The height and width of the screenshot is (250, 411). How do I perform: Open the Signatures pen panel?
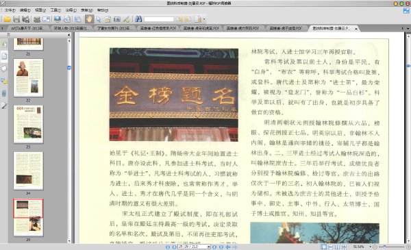coord(4,105)
